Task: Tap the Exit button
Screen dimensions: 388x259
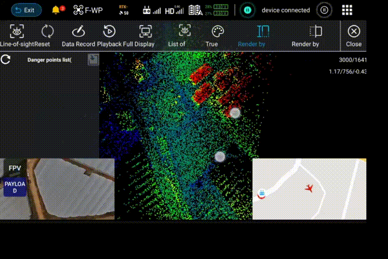Action: click(26, 10)
